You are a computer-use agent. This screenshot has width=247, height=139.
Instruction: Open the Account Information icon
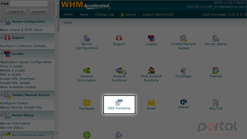tap(87, 70)
